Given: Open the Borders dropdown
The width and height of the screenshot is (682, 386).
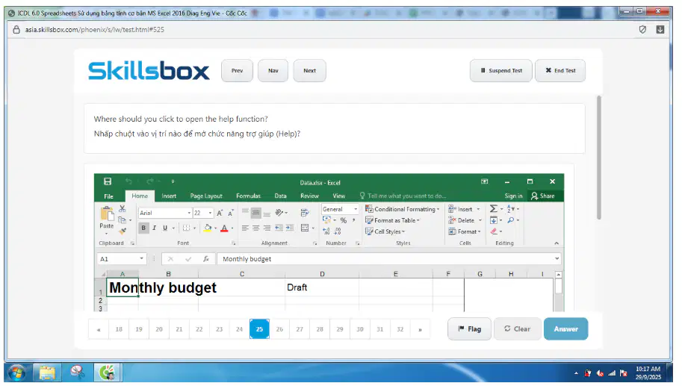Looking at the screenshot, I should pos(194,228).
